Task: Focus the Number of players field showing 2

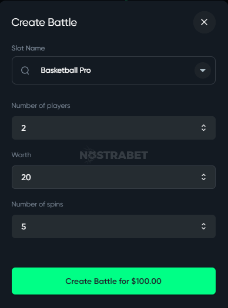Action: pyautogui.click(x=113, y=128)
